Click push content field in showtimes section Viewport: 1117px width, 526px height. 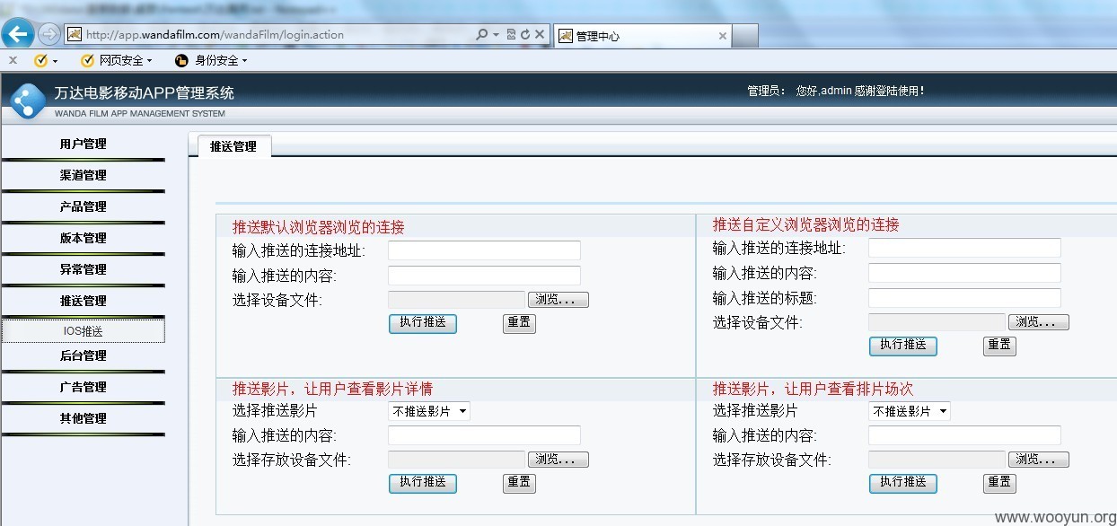964,435
